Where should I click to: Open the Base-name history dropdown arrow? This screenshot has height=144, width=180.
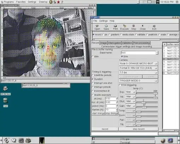click(x=157, y=53)
